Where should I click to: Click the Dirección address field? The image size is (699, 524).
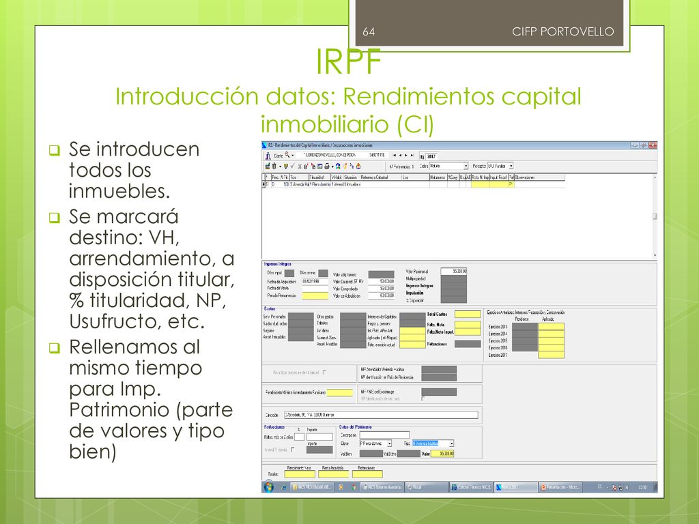tap(381, 415)
